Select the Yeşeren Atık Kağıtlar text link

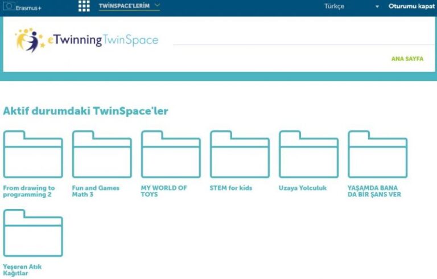(x=22, y=270)
